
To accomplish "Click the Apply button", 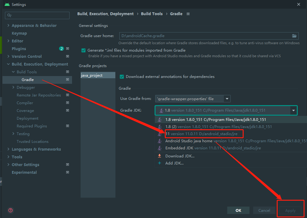I will point(290,210).
